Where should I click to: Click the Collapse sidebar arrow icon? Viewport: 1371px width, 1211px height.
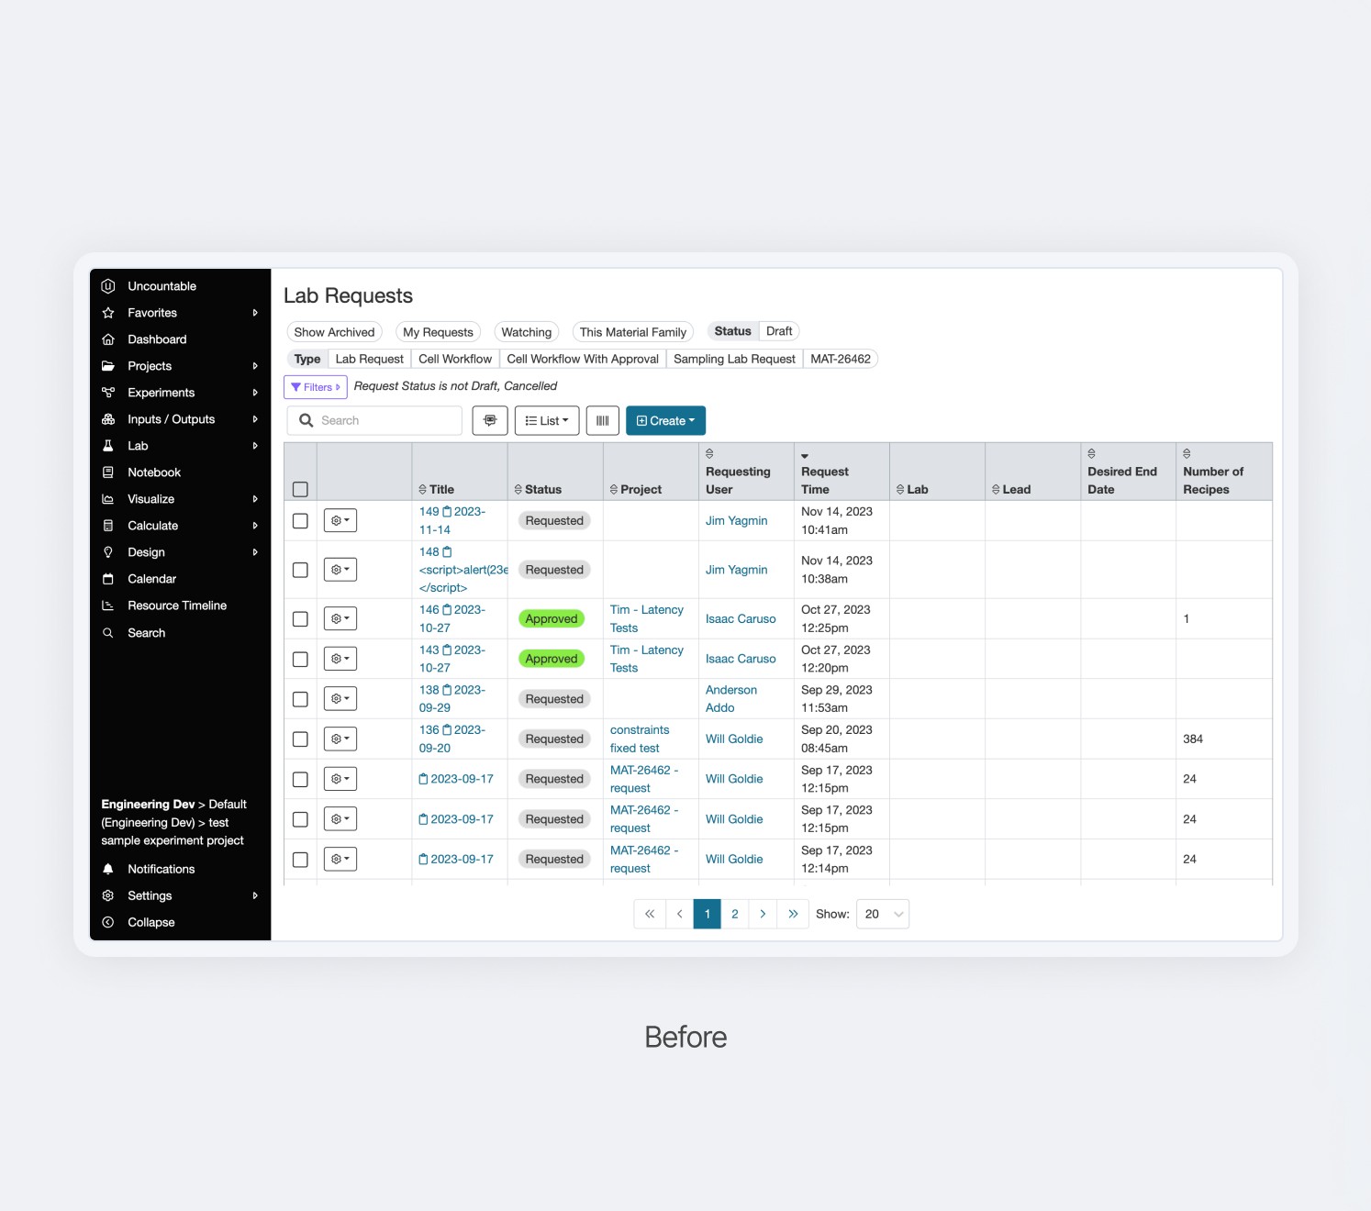coord(108,922)
